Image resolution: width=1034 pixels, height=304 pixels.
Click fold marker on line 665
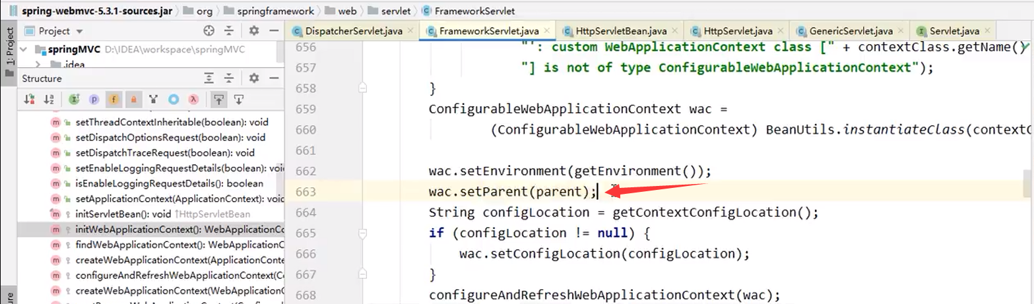tap(362, 233)
